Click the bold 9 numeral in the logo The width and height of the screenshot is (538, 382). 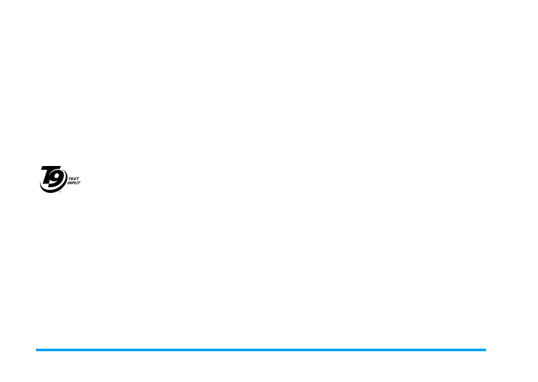[x=57, y=179]
